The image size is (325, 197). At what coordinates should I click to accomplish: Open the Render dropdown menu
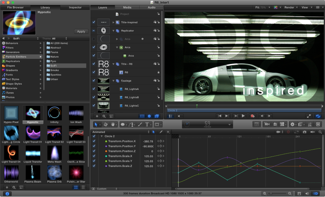coord(291,7)
